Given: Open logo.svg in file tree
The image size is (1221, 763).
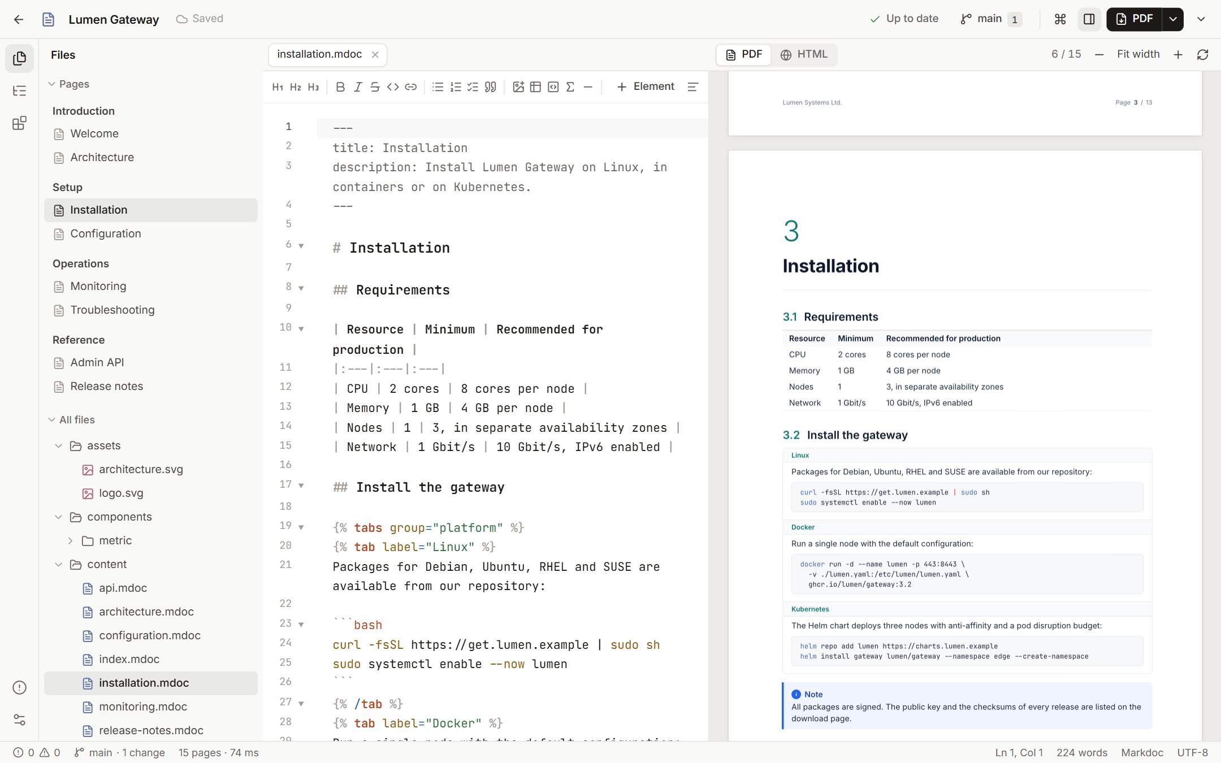Looking at the screenshot, I should click(150, 493).
